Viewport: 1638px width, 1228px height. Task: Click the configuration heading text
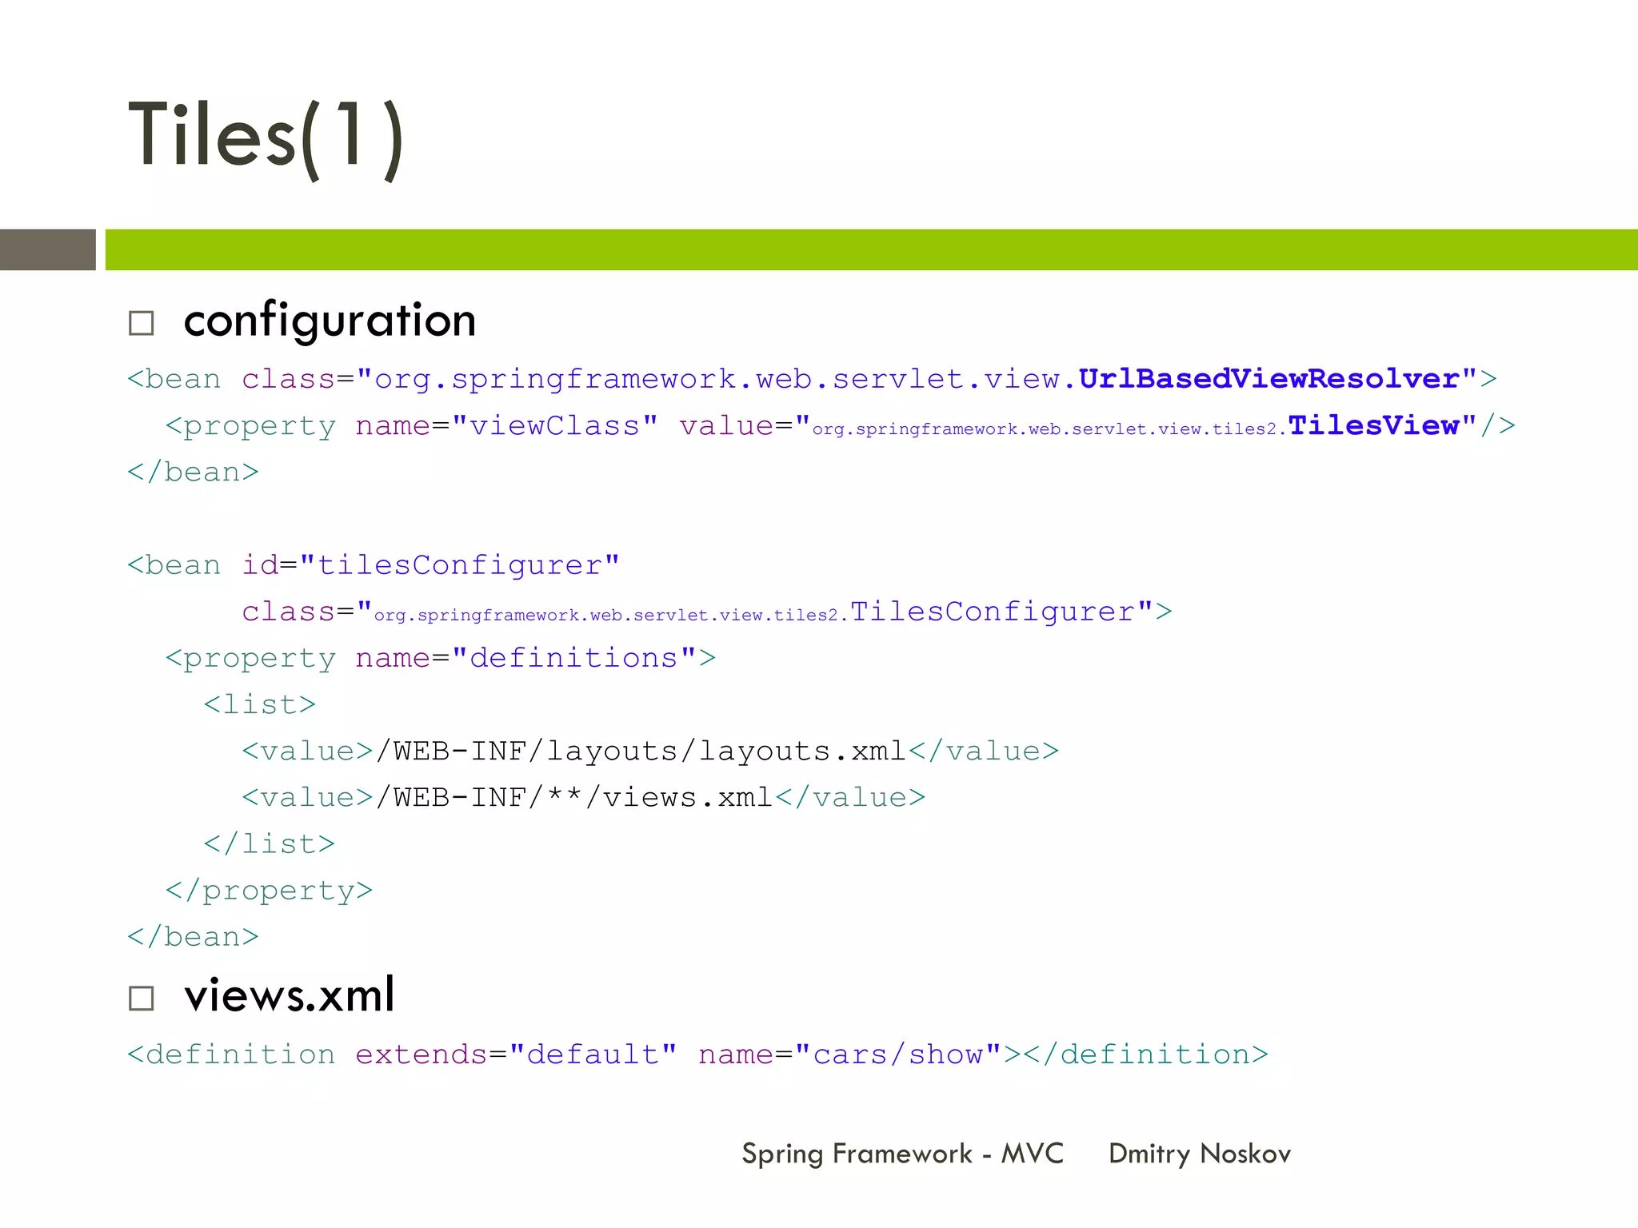pyautogui.click(x=330, y=321)
